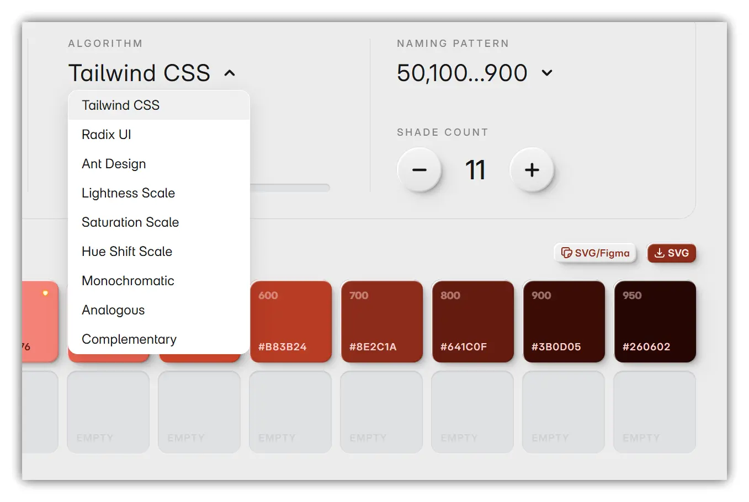Choose Saturation Scale option
Viewport: 749px width, 502px height.
[x=159, y=222]
